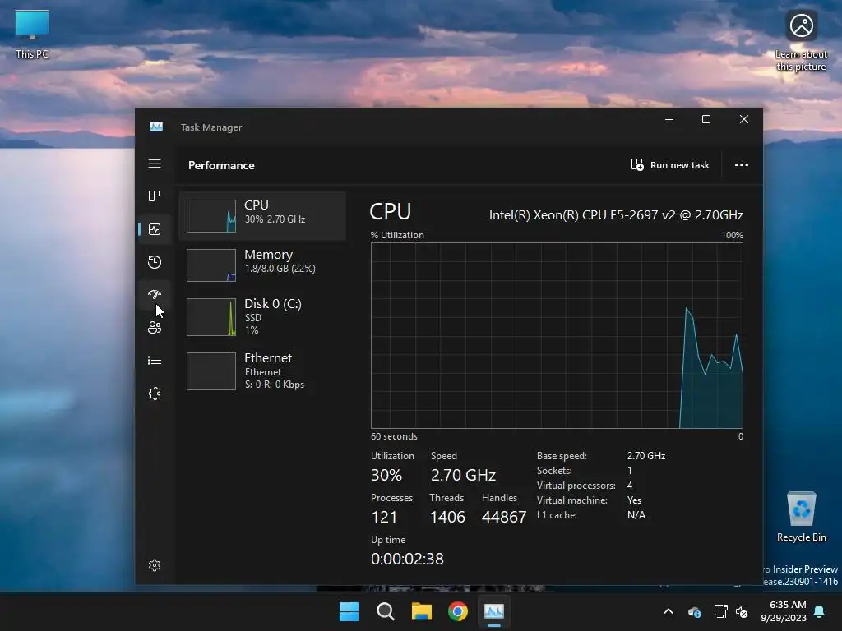Click the Task Manager title bar icon
The image size is (842, 631).
pos(156,127)
